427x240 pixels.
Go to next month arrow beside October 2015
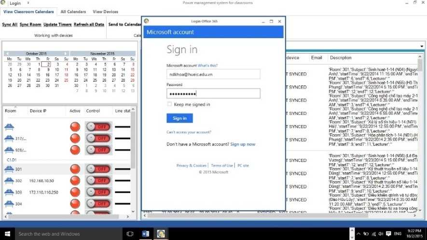point(65,54)
